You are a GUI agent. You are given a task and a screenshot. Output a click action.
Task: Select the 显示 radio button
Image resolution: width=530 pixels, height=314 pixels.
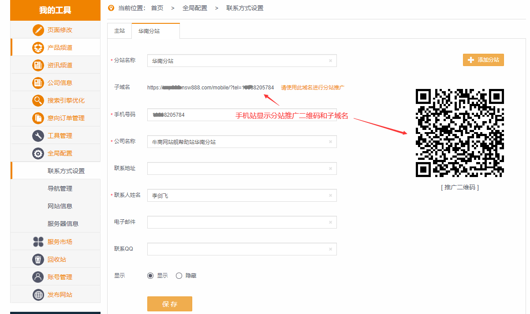(150, 276)
